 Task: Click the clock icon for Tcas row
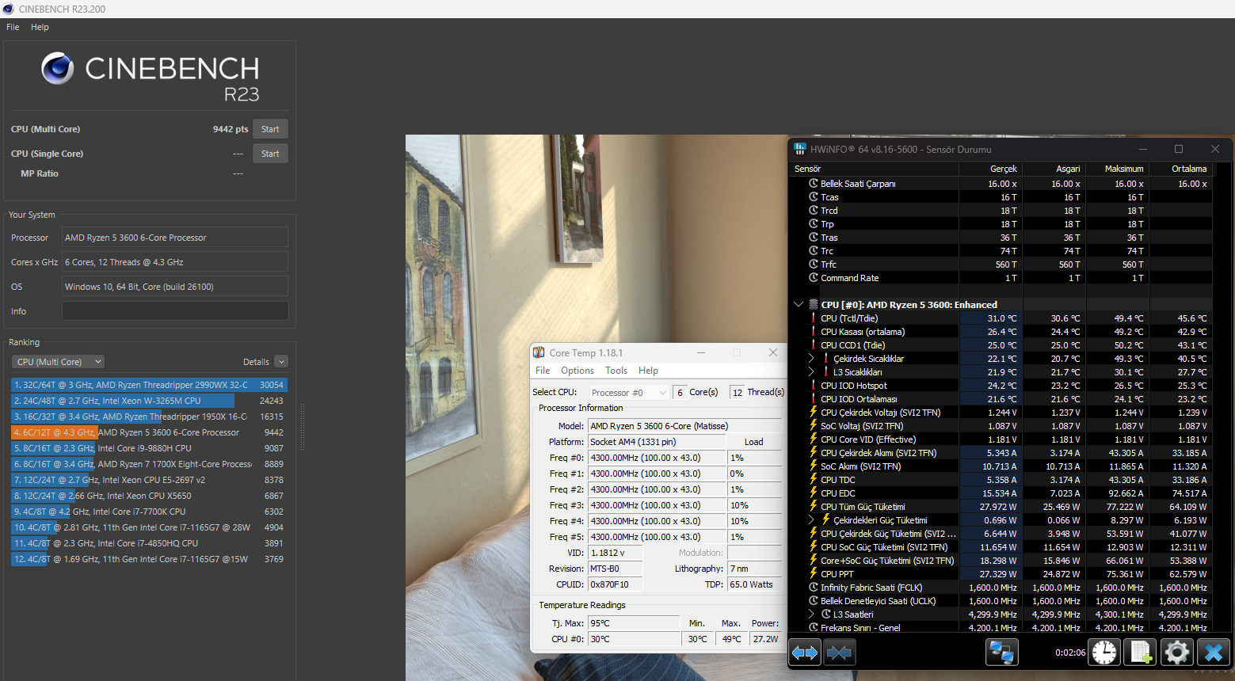(813, 197)
